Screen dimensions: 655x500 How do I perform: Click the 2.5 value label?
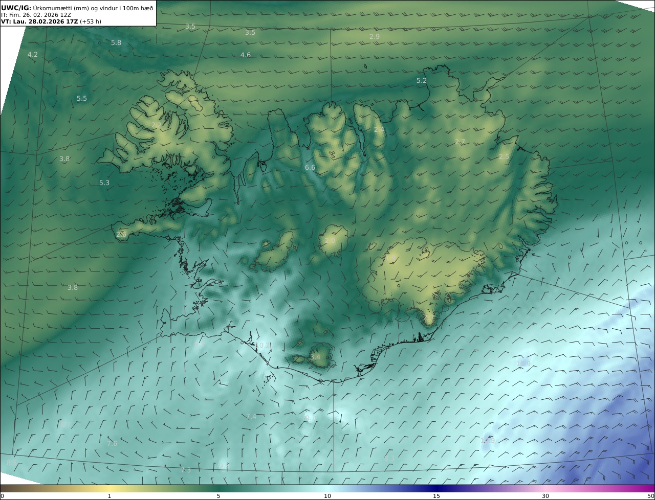coord(504,157)
